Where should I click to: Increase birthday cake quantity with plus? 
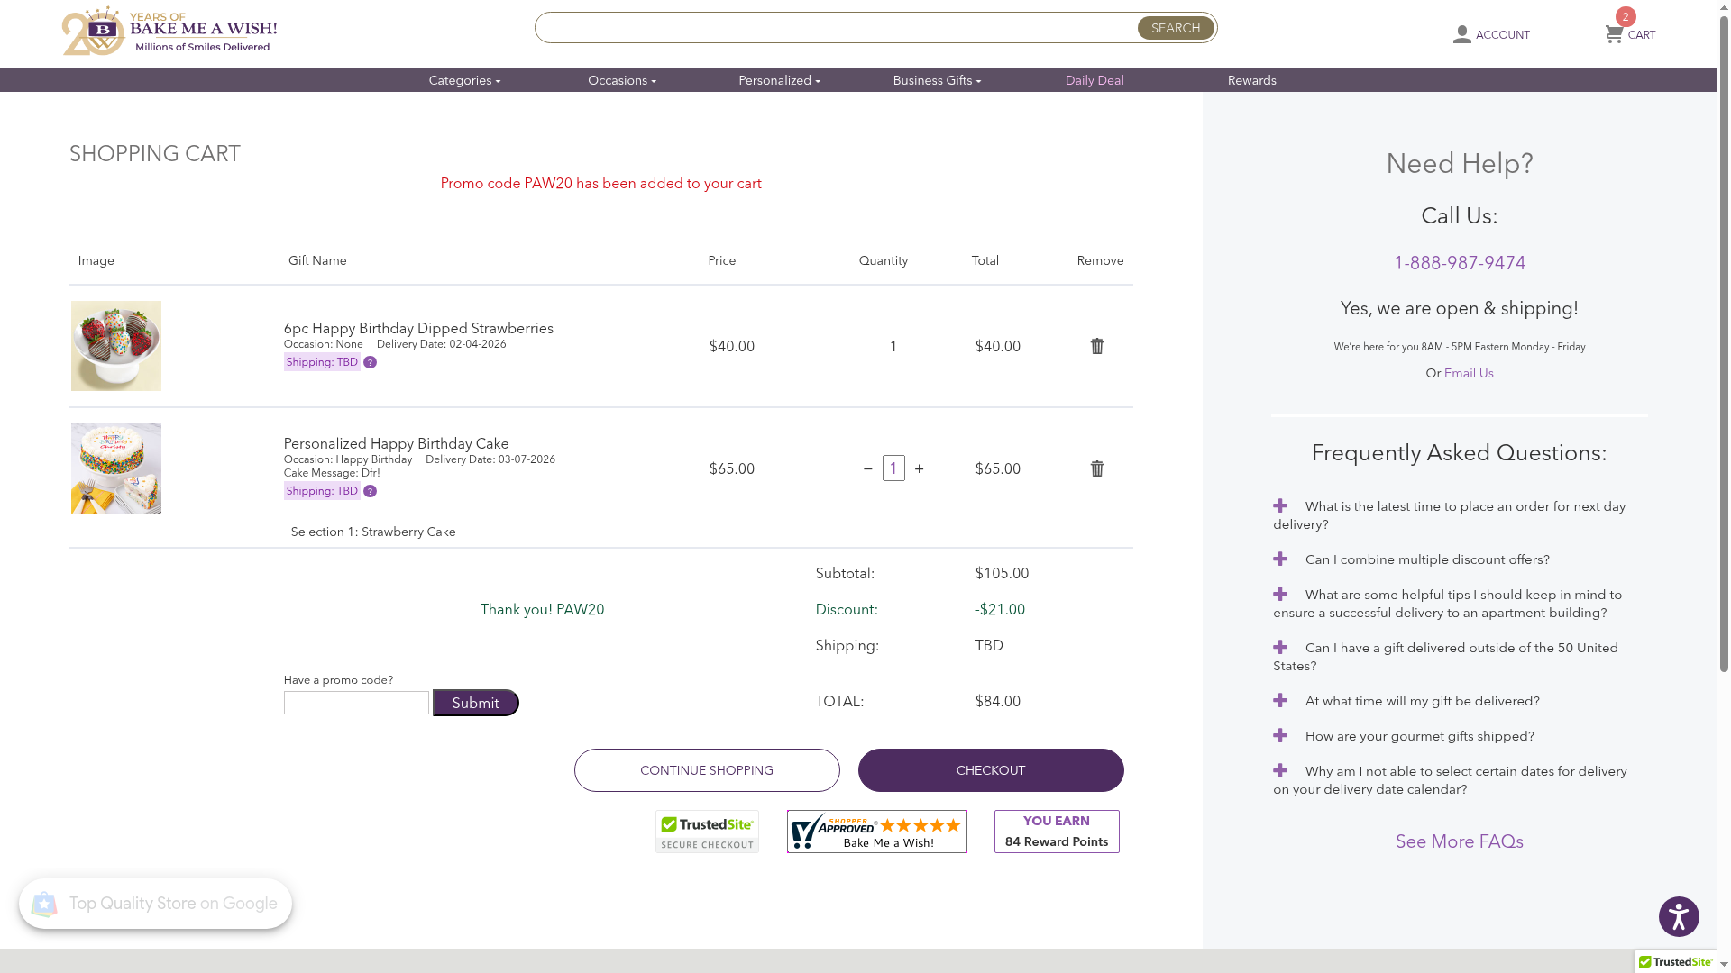click(x=919, y=468)
